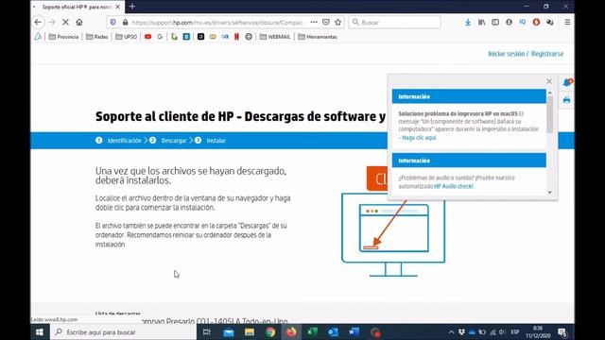Click the Buscar search field

coord(394,23)
